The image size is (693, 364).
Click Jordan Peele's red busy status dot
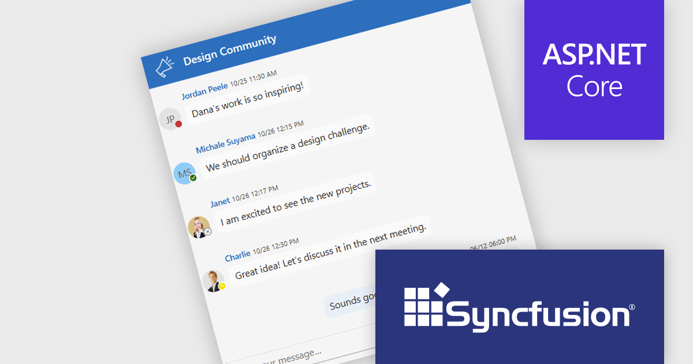coord(178,124)
